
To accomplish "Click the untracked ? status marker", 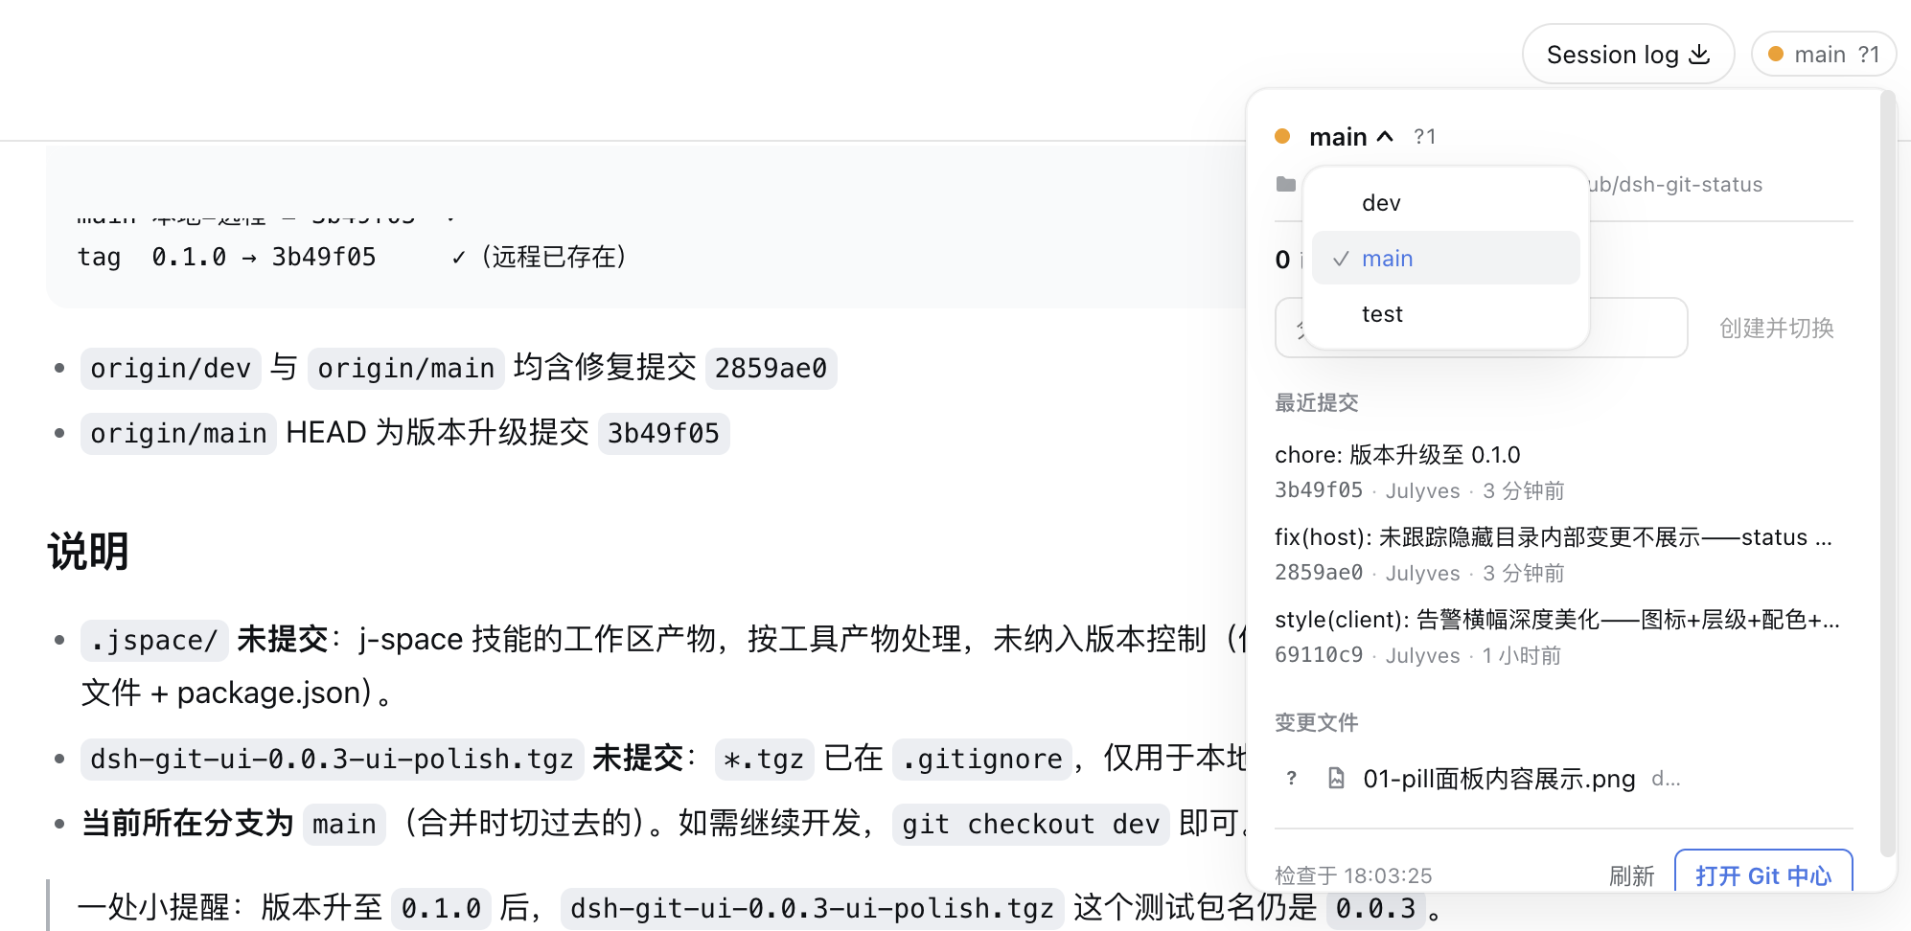I will coord(1292,779).
